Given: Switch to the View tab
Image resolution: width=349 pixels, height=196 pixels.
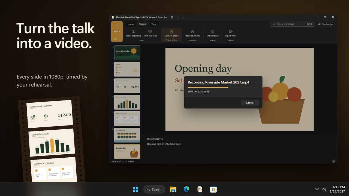Looking at the screenshot, I should (154, 24).
